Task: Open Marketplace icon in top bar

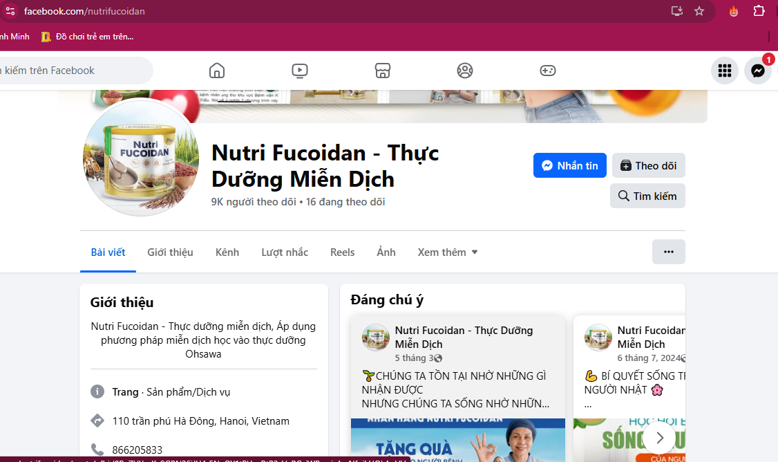Action: tap(383, 71)
